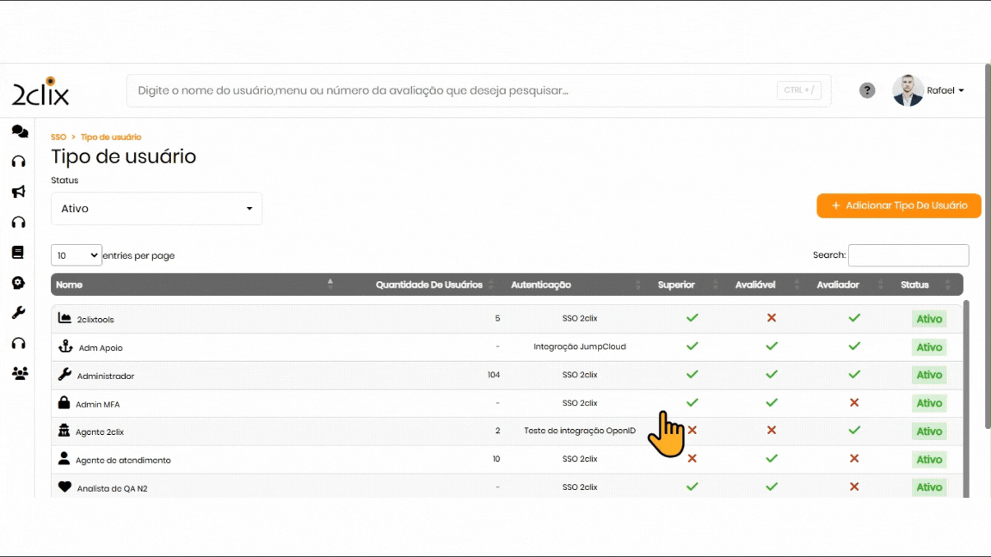Click the heart icon beside Analista de QA N2

coord(65,487)
